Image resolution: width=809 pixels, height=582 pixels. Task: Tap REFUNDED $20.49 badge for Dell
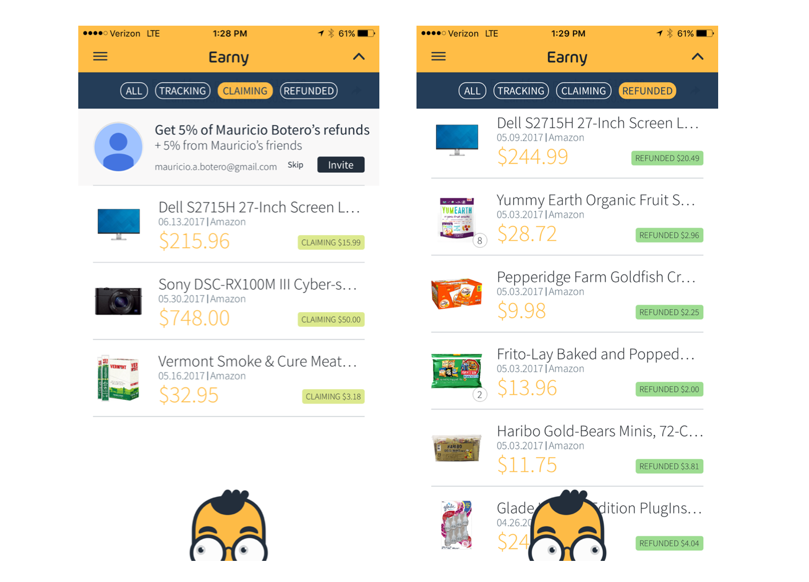(x=667, y=158)
